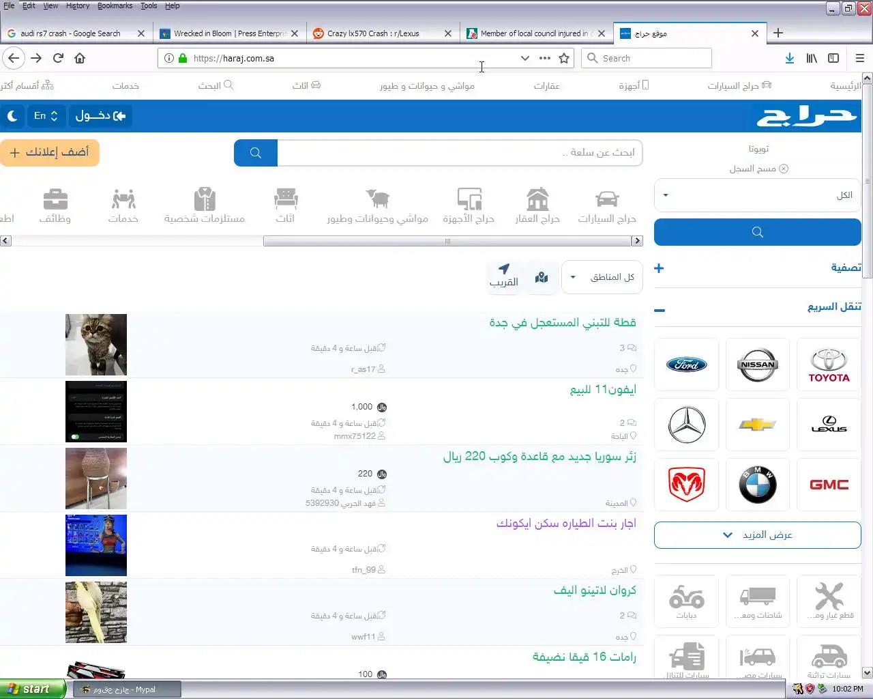
Task: Open the Mypal taskbar window button
Action: [x=127, y=689]
